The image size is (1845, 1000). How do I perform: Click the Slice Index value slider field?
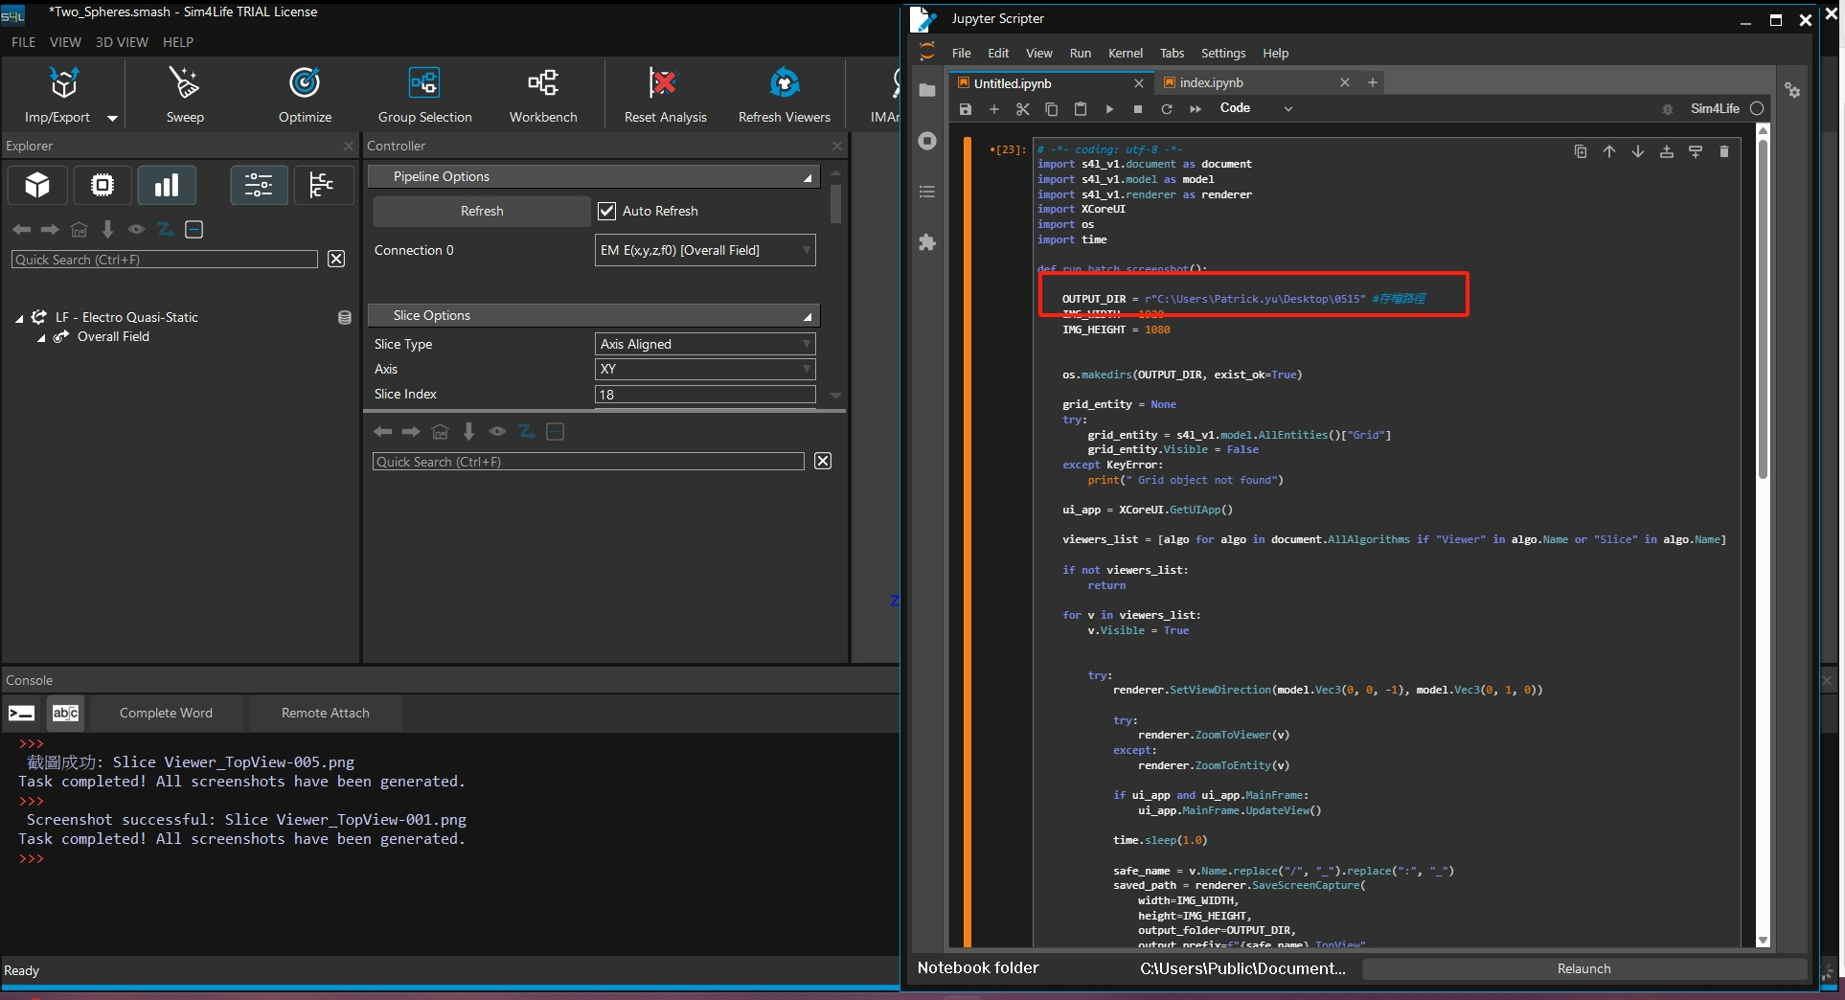pos(705,395)
